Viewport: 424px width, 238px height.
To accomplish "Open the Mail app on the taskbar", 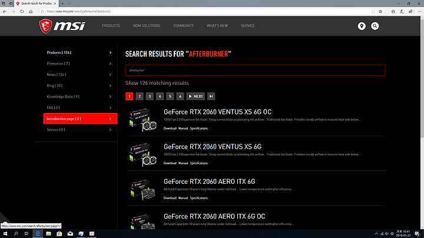I will point(70,234).
